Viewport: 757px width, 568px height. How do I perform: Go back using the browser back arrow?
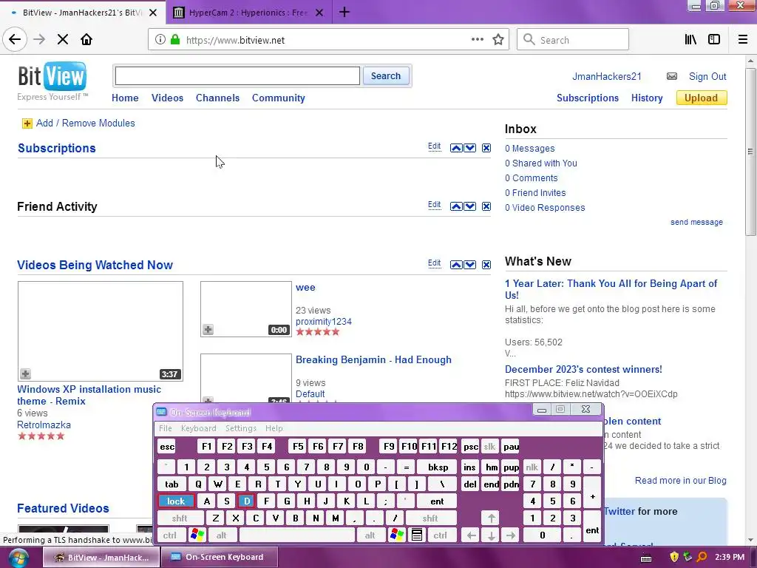(15, 39)
